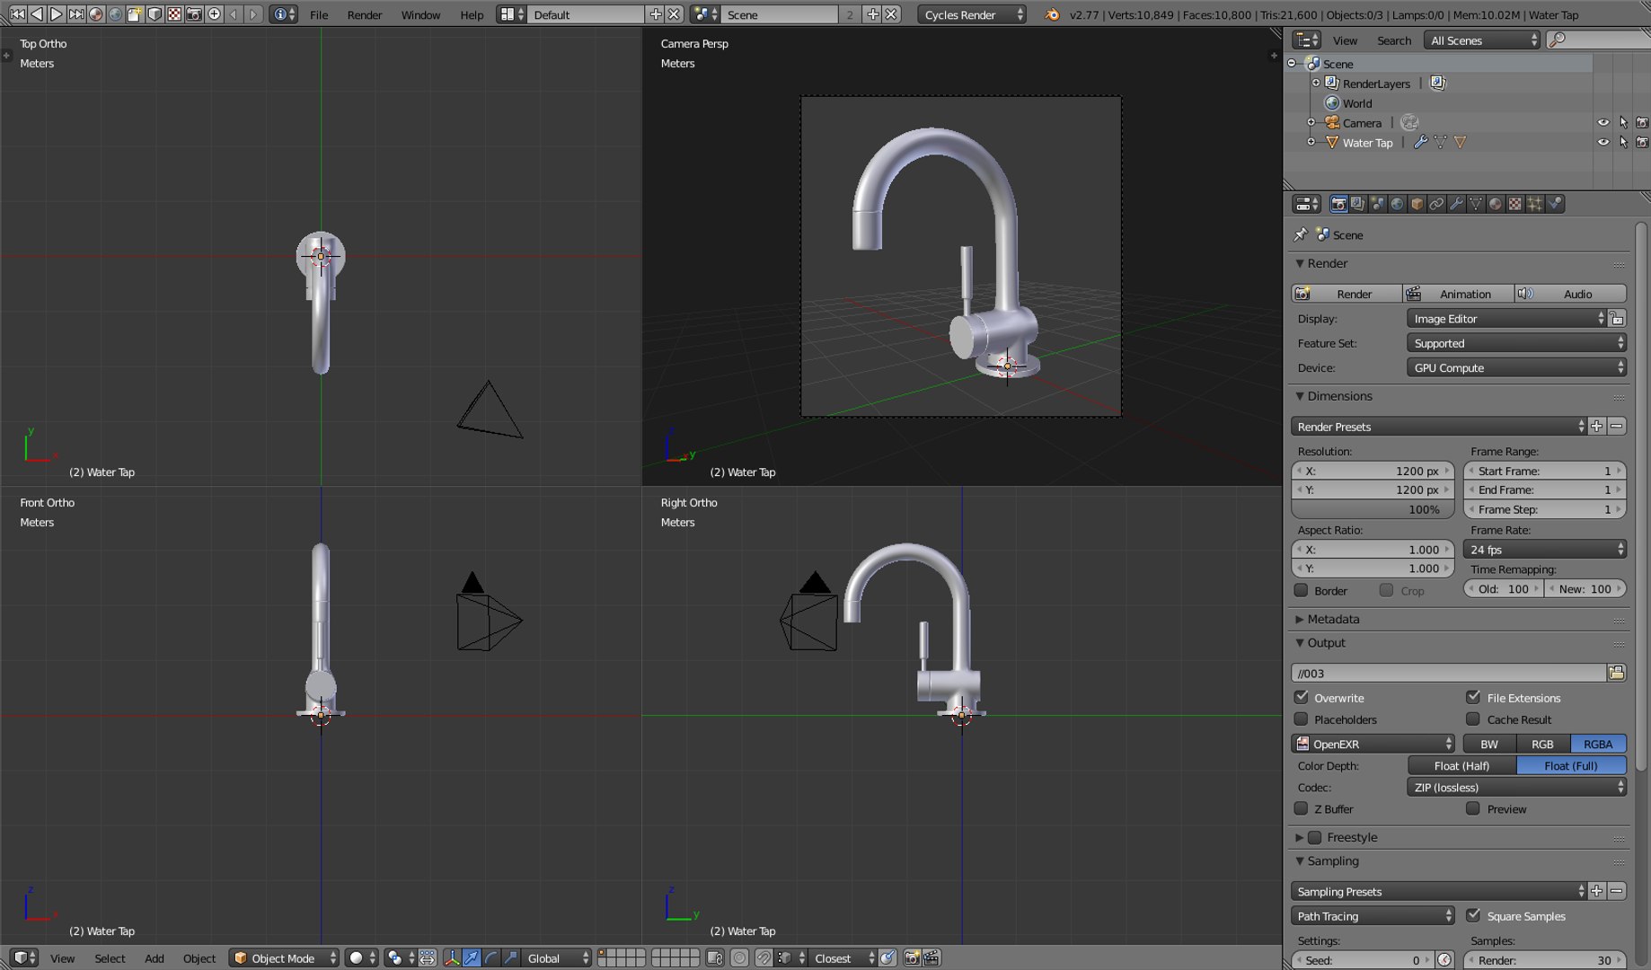Enable the Border checkbox
The height and width of the screenshot is (970, 1651).
[1301, 590]
